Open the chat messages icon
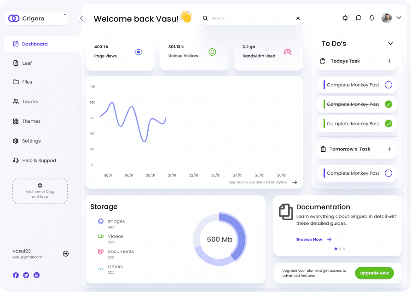 click(x=359, y=18)
